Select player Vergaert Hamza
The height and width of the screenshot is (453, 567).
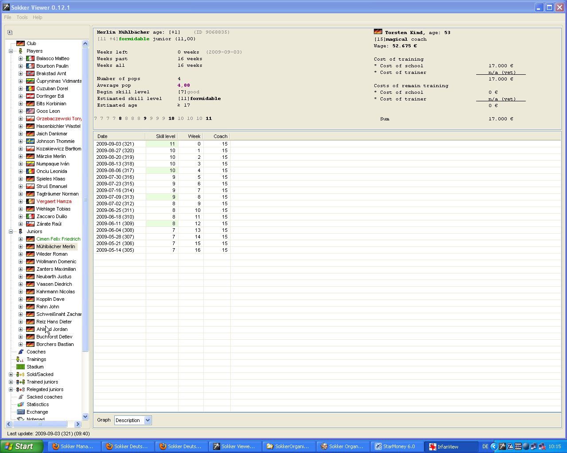pyautogui.click(x=54, y=201)
